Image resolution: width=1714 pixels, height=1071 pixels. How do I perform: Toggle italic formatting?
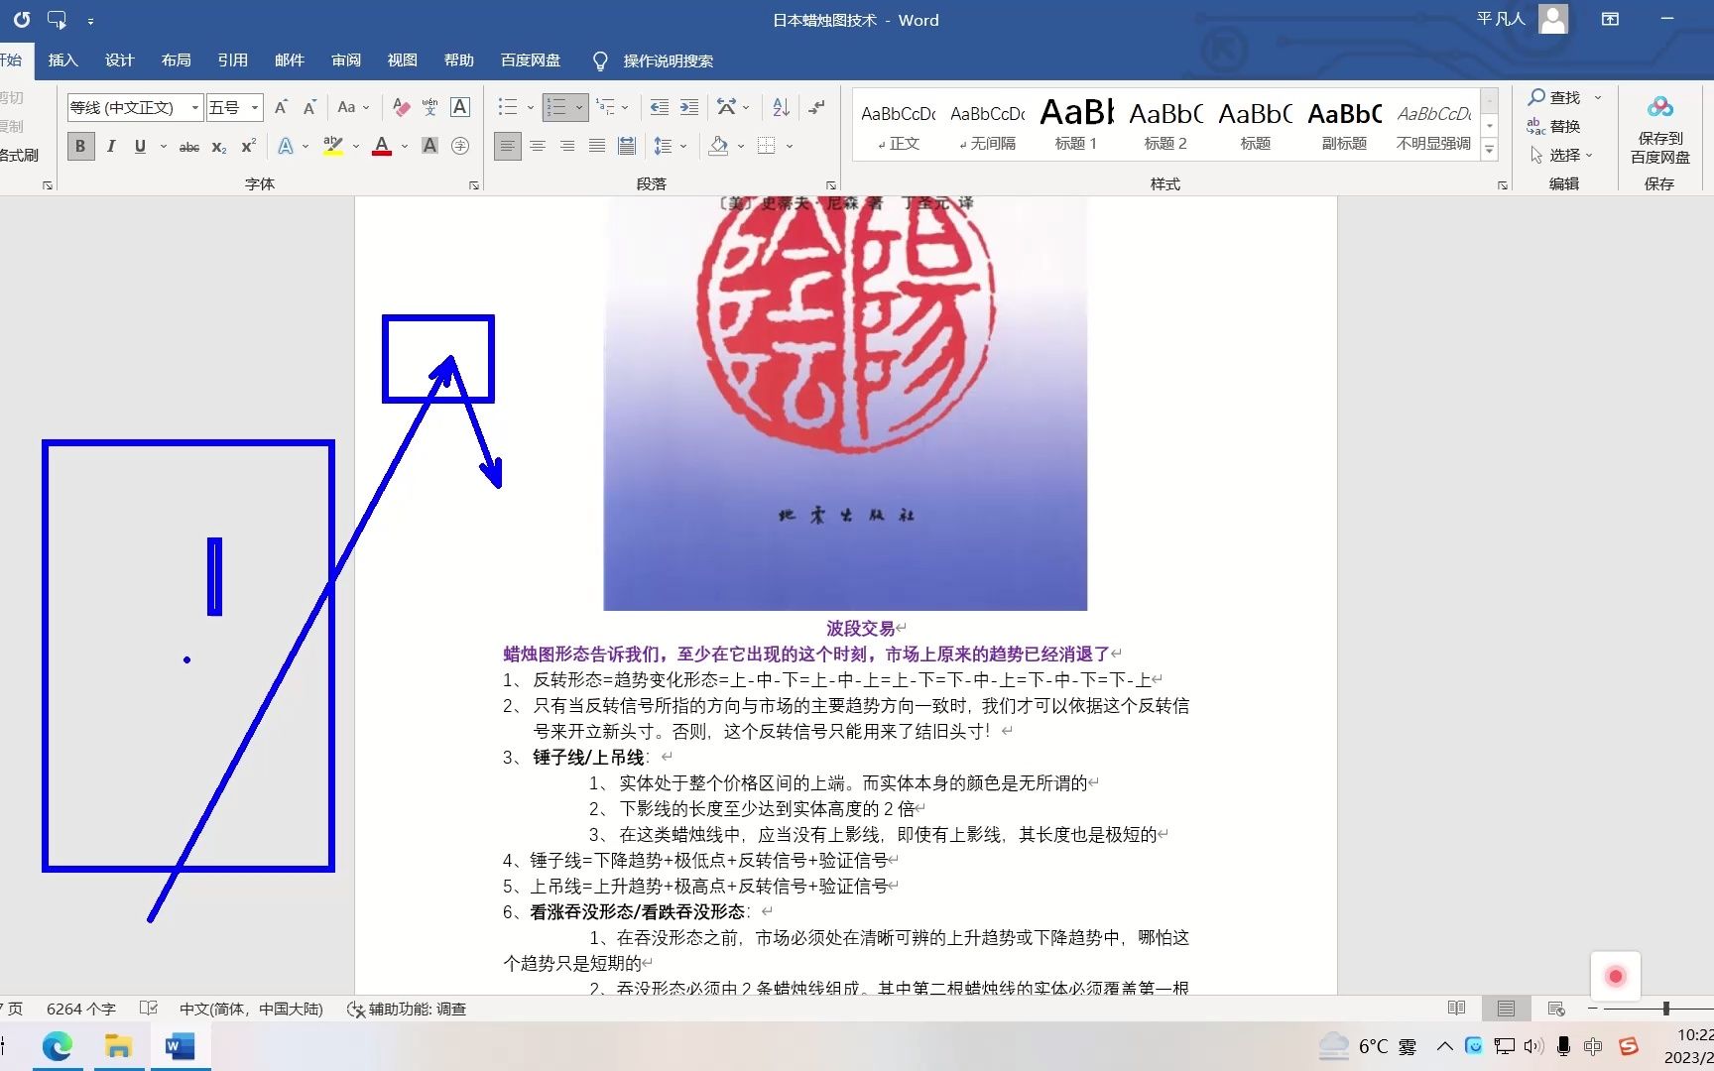point(111,146)
